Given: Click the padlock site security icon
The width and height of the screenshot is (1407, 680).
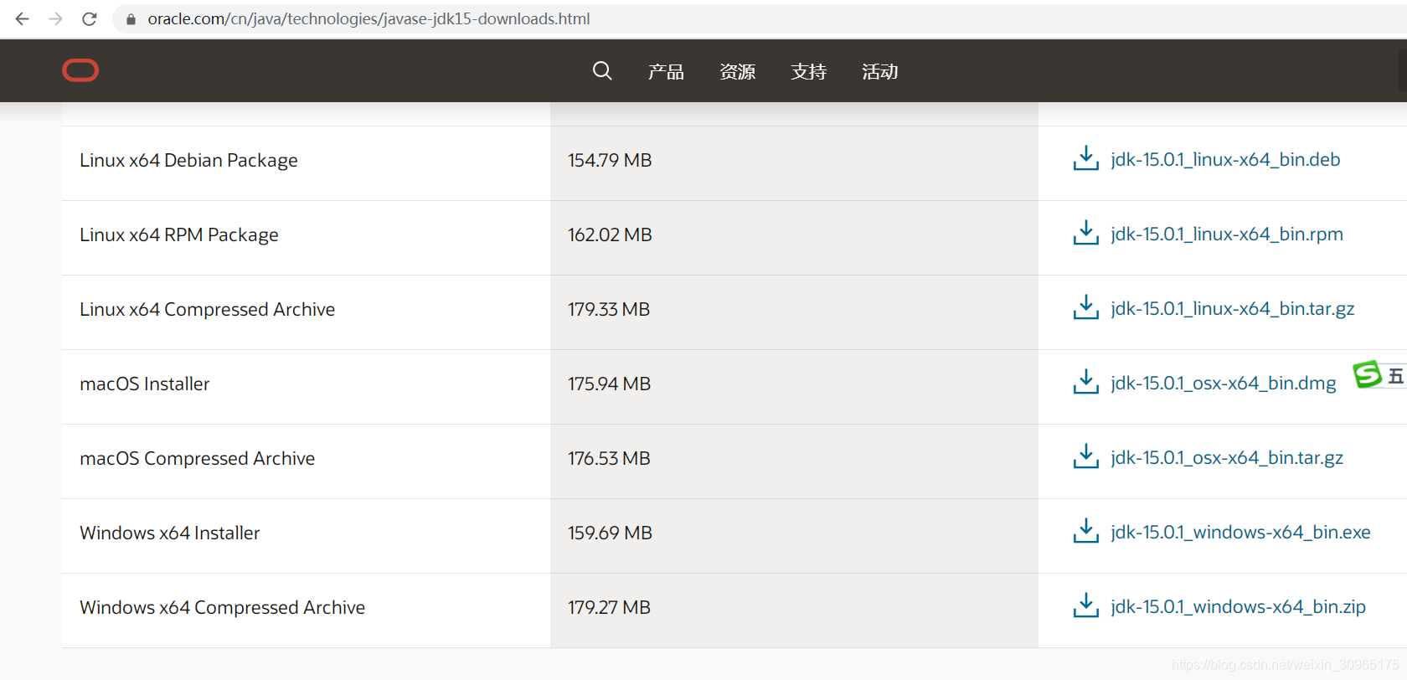Looking at the screenshot, I should click(x=131, y=18).
